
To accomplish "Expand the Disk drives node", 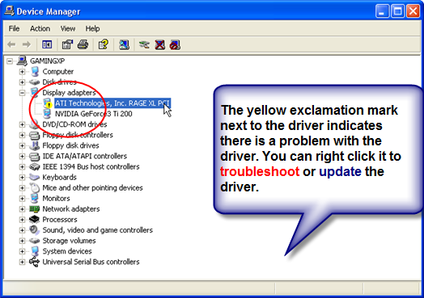I will [22, 82].
